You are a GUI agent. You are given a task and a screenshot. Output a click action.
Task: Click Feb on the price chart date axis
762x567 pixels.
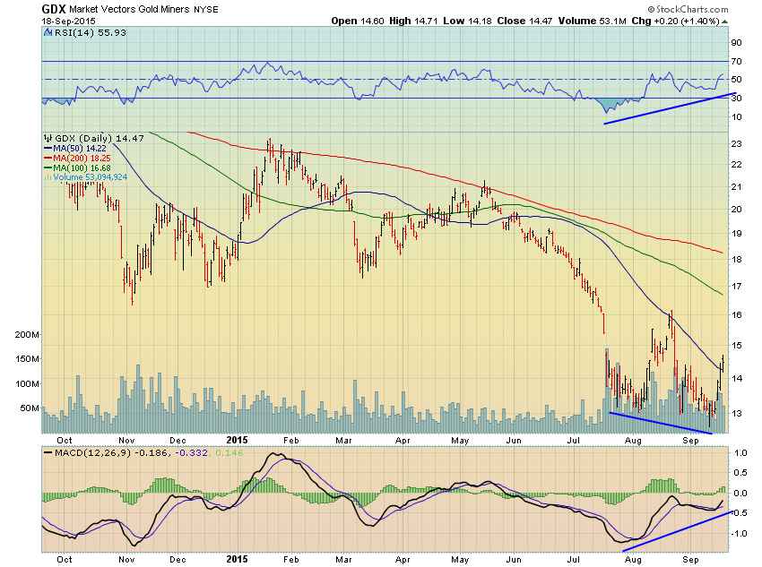pos(291,441)
